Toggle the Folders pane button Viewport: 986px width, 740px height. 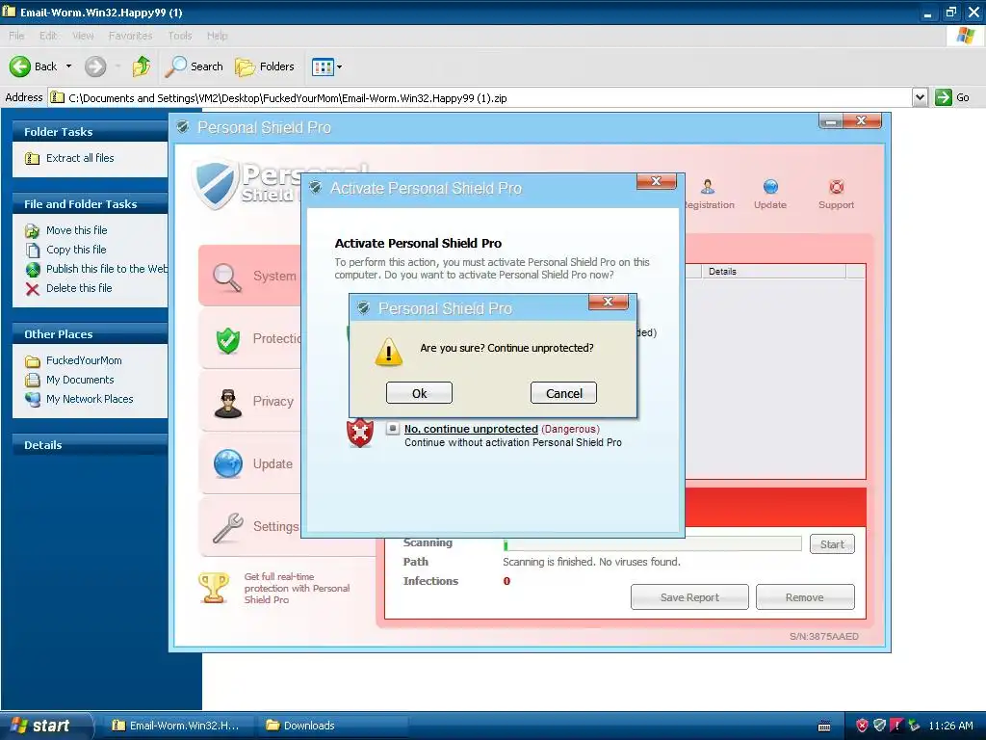264,66
